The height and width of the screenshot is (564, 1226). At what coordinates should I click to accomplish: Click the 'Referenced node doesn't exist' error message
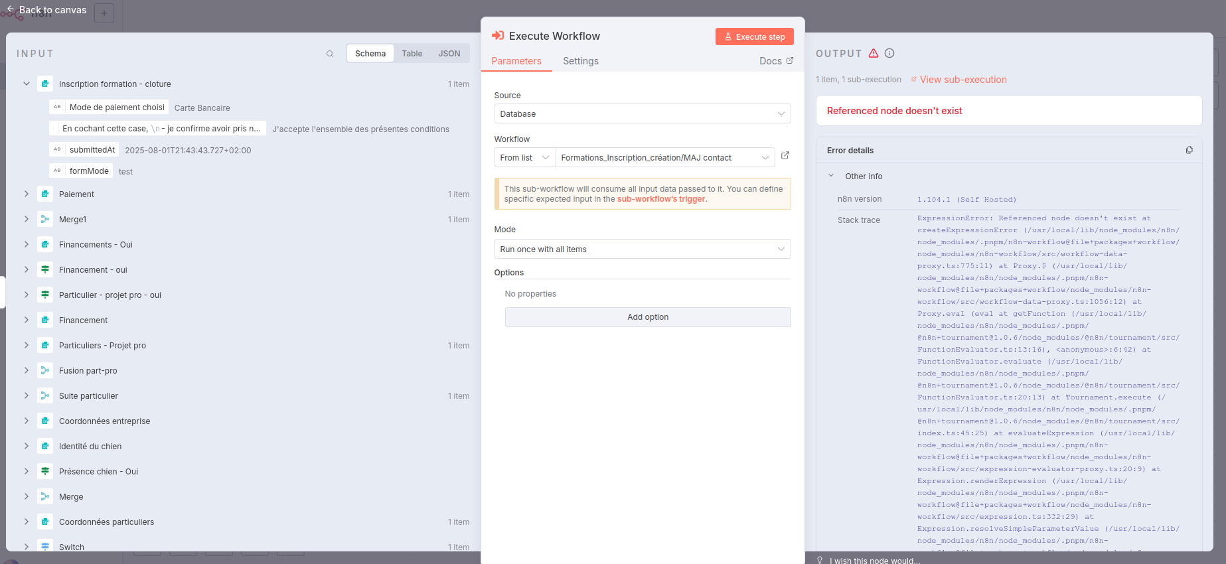click(x=894, y=111)
